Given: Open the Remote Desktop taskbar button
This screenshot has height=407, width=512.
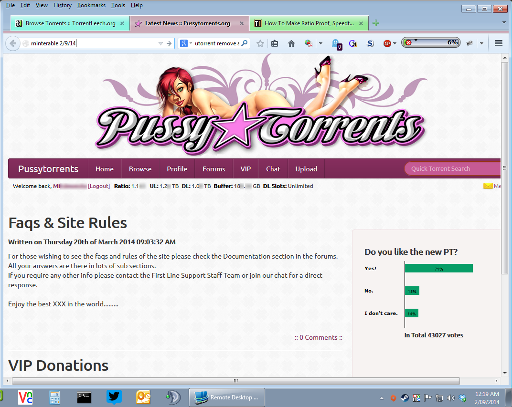Looking at the screenshot, I should click(x=226, y=397).
